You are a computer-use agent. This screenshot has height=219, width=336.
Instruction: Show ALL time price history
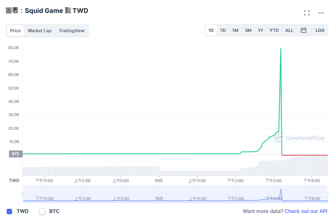point(289,31)
